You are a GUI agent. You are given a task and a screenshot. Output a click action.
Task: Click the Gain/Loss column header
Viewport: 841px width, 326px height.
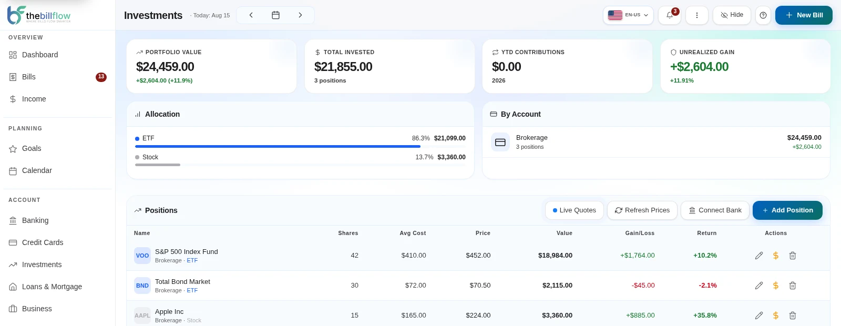click(x=640, y=233)
